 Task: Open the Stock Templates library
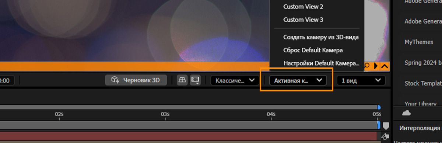pyautogui.click(x=423, y=83)
